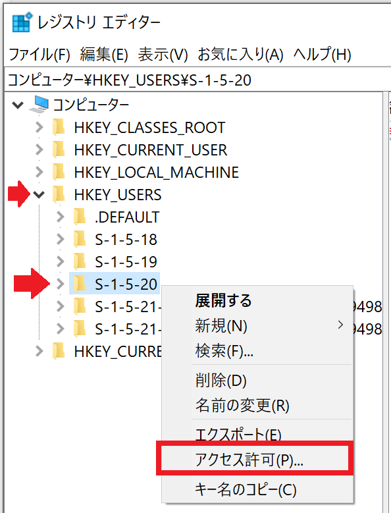Viewport: 391px width, 513px height.
Task: Expand the S-1-5-18 subkey
Action: coord(60,239)
